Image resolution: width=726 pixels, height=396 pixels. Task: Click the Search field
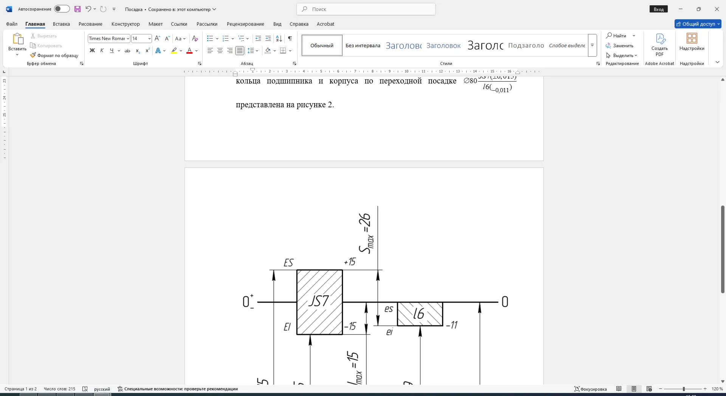366,9
